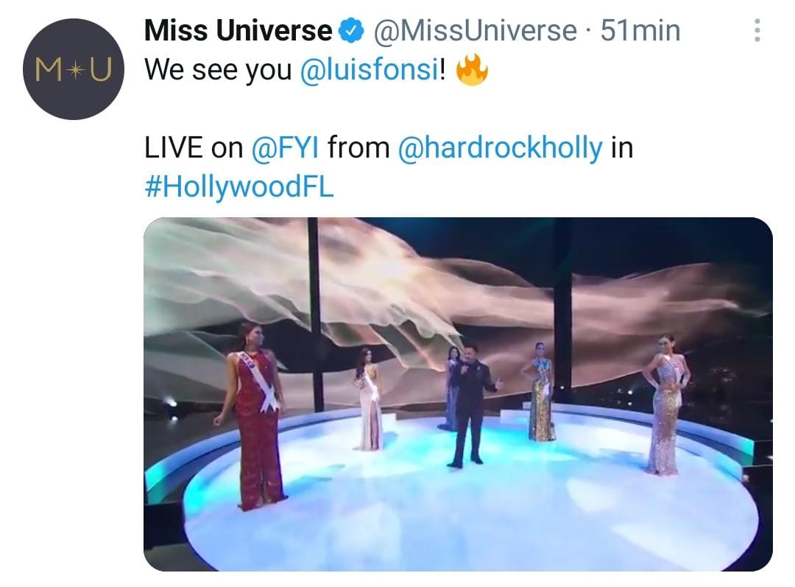Click the @MissUniverse handle
This screenshot has height=587, width=795.
point(475,30)
